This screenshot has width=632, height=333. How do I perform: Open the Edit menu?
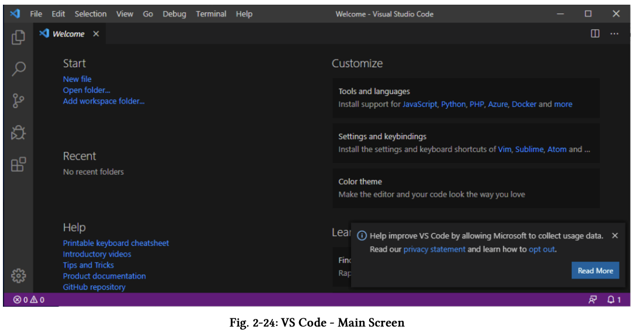pos(58,13)
